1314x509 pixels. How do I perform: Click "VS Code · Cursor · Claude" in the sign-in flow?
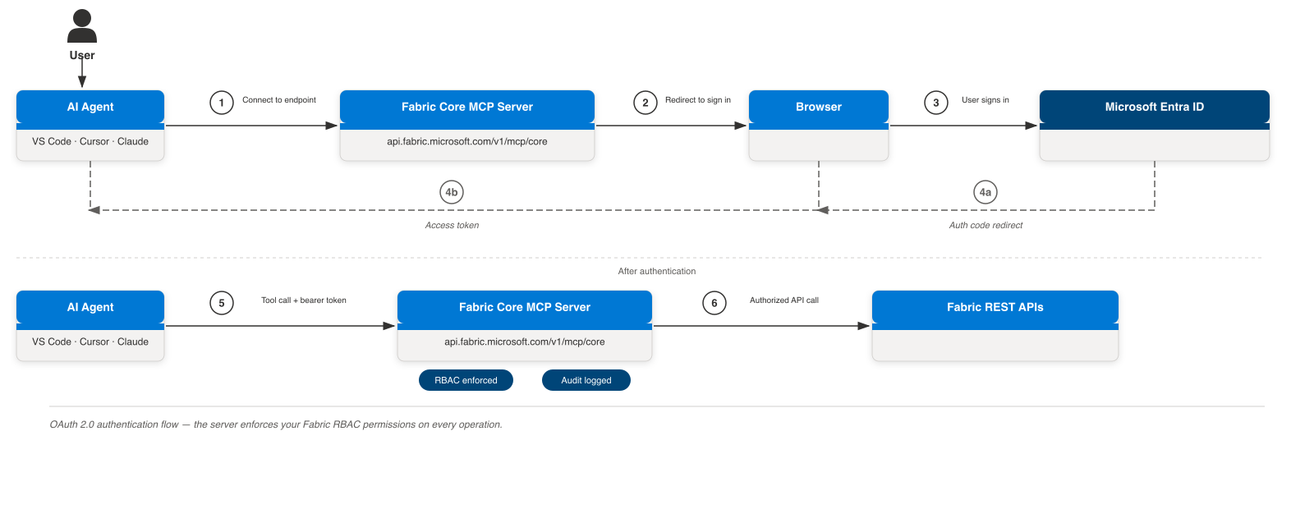pos(90,141)
